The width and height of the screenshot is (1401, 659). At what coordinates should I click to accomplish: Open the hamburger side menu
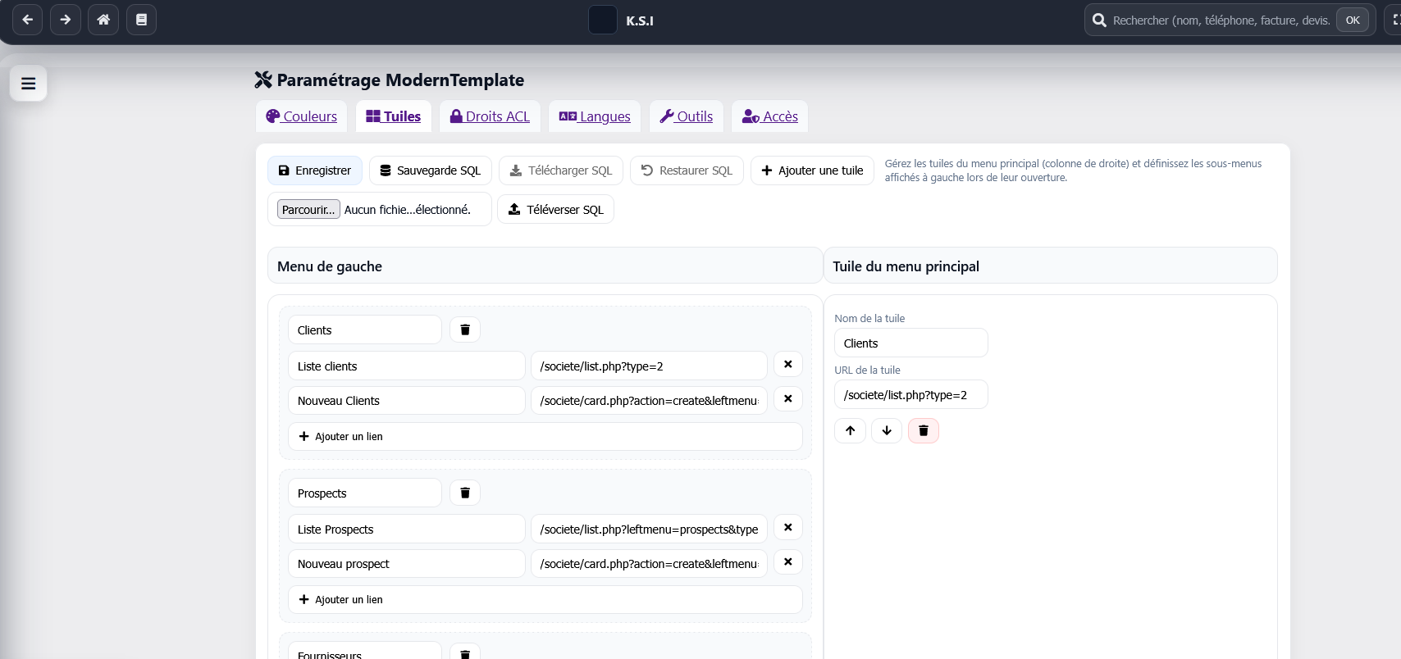click(x=28, y=84)
